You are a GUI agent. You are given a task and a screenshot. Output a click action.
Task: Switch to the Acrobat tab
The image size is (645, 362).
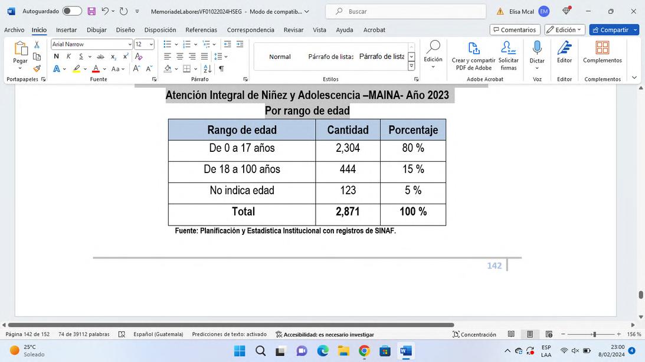pos(374,29)
